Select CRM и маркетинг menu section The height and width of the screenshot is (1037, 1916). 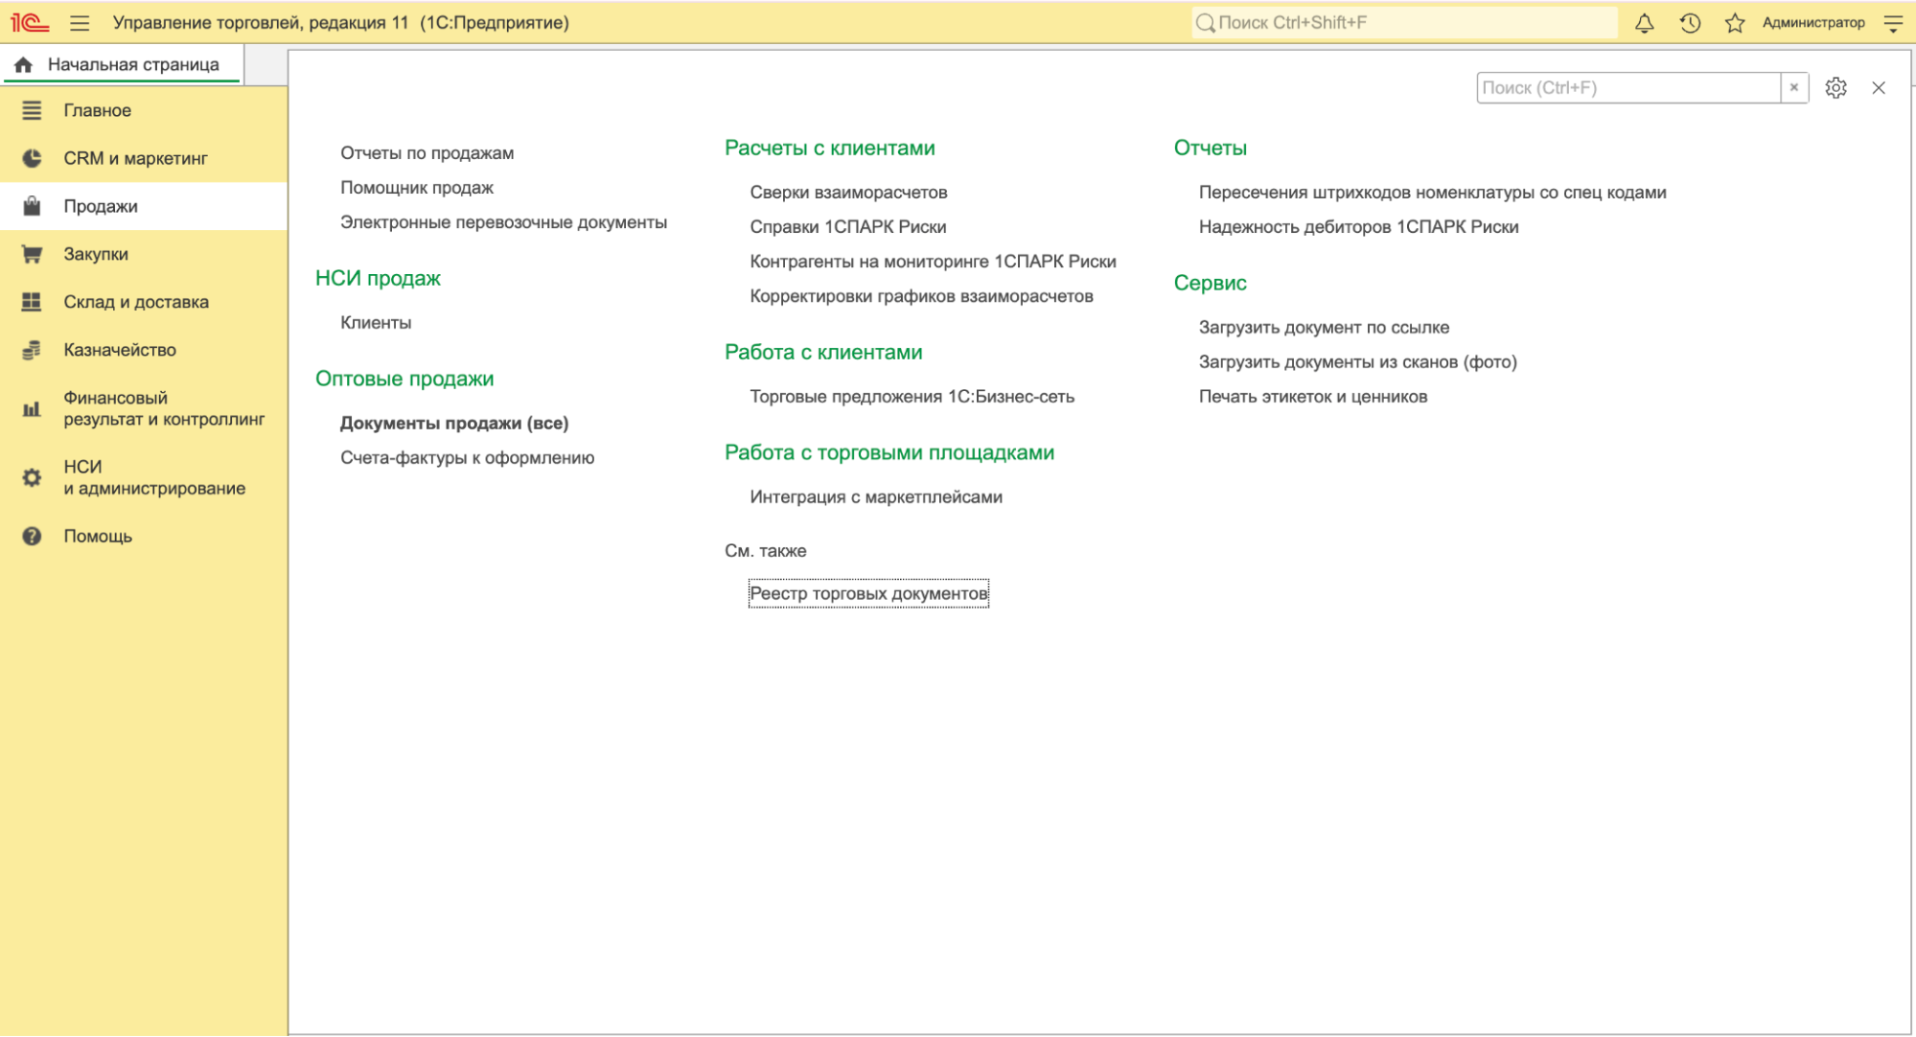[135, 158]
